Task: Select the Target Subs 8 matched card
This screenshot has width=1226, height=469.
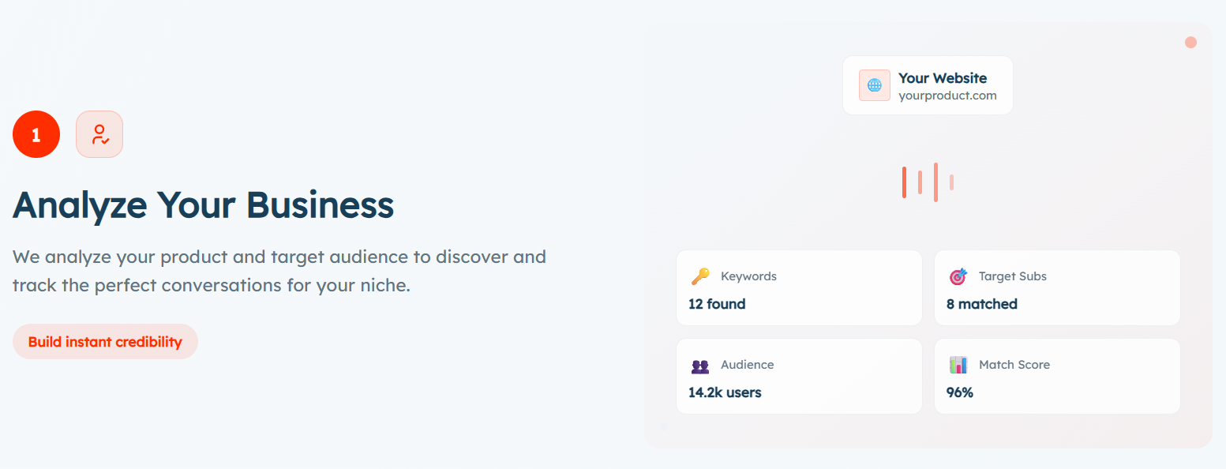Action: tap(1057, 288)
